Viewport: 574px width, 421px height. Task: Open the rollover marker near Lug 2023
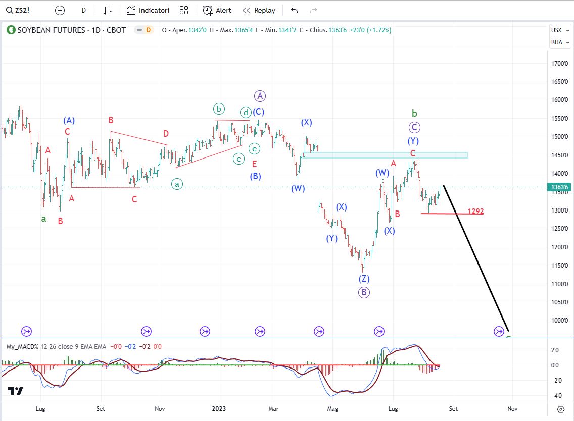pos(379,331)
